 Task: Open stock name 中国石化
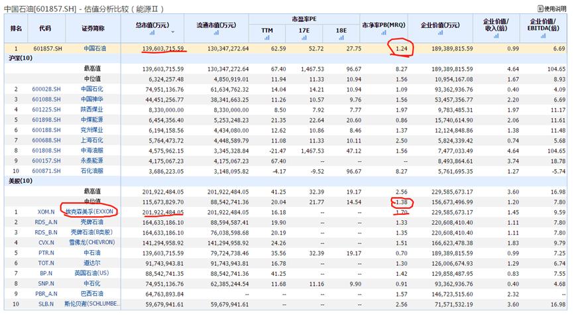pos(92,89)
